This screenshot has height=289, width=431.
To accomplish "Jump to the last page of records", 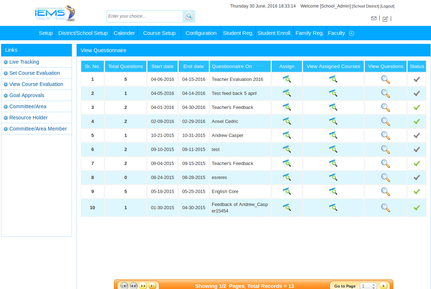I will point(152,286).
